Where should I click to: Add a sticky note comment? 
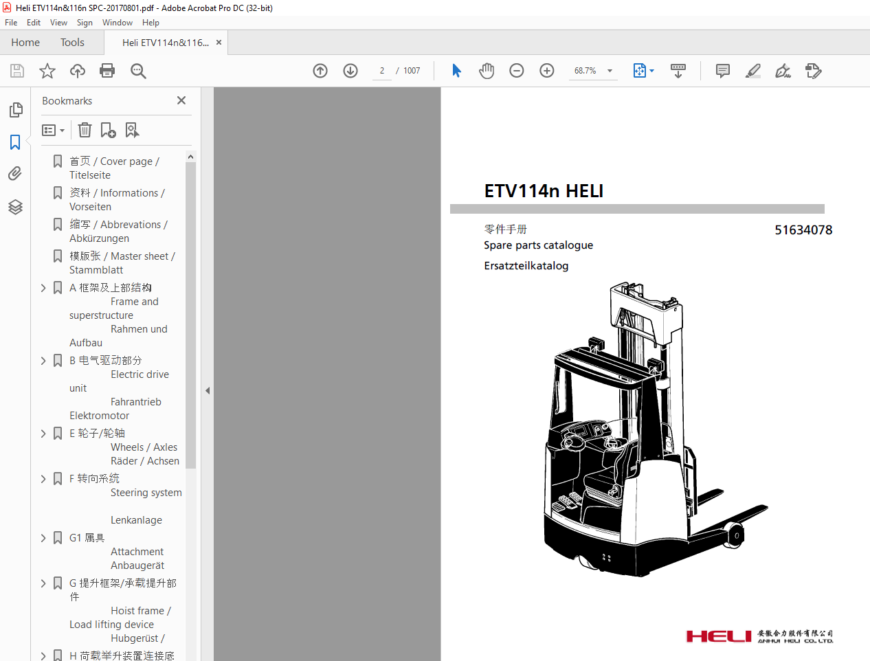pyautogui.click(x=723, y=71)
